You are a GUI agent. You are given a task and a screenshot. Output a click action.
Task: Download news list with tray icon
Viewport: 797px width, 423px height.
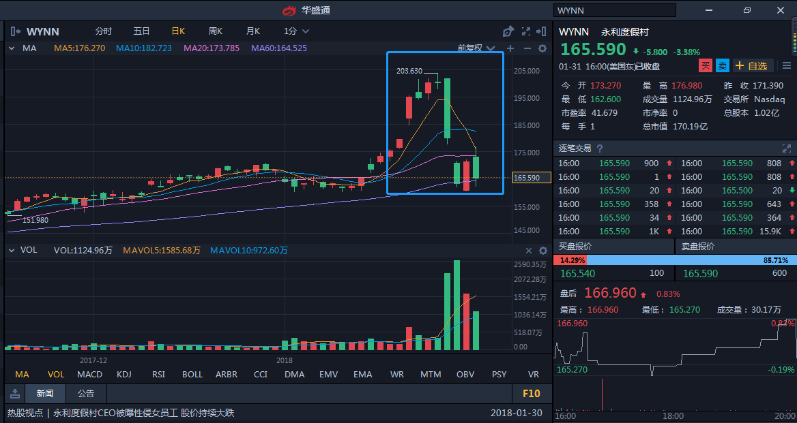coord(15,393)
